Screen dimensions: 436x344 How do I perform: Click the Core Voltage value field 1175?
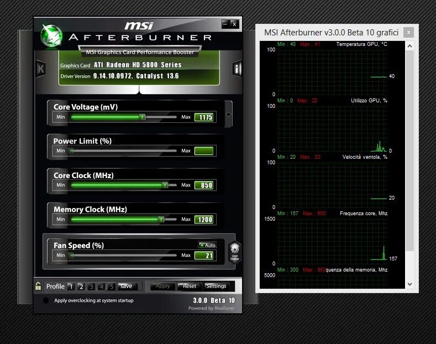coord(205,117)
